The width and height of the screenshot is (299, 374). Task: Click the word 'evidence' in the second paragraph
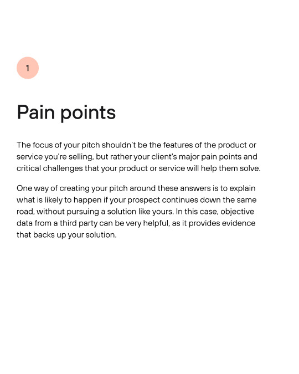(239, 223)
